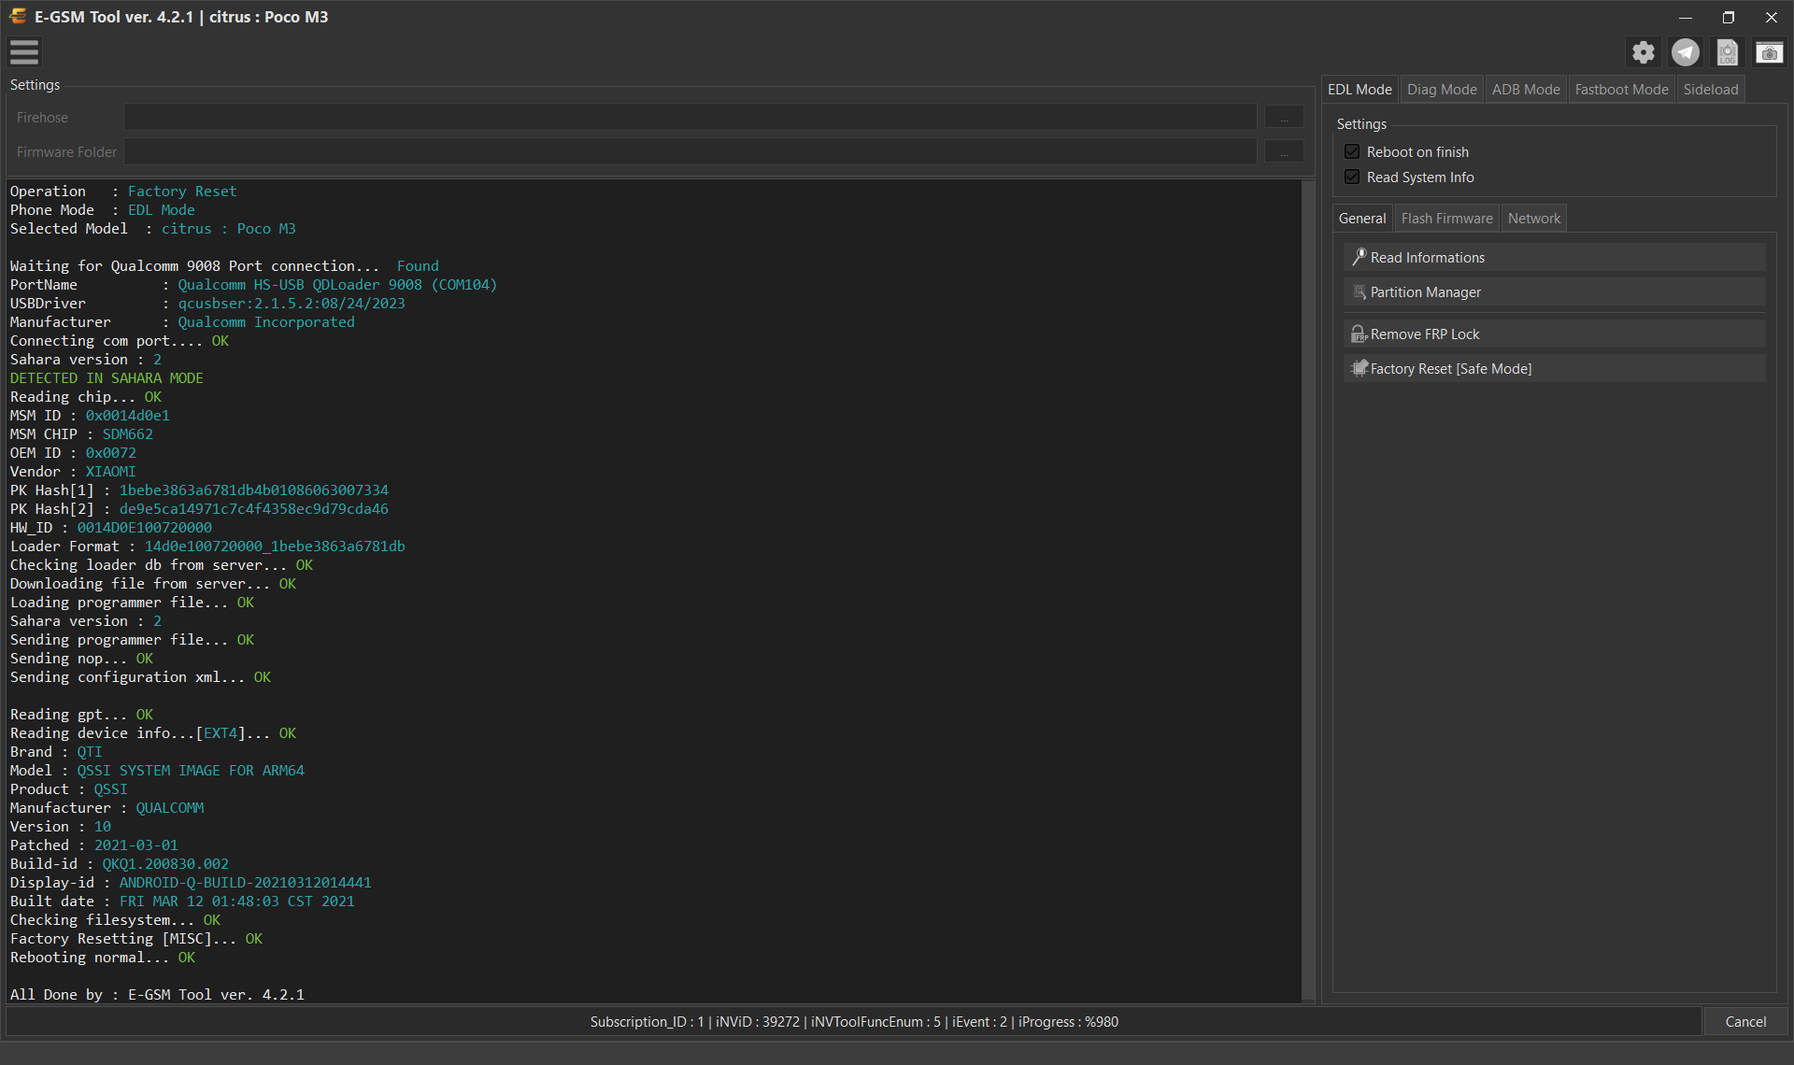Viewport: 1794px width, 1065px height.
Task: Click the Remove FRP Lock padlock icon
Action: (x=1360, y=334)
